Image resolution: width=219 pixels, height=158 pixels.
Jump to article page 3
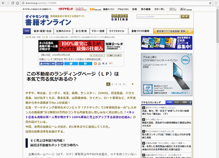116,84
